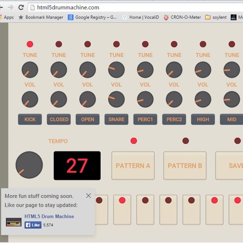The width and height of the screenshot is (243, 243).
Task: Open the Google Registry bookmark
Action: (x=92, y=17)
